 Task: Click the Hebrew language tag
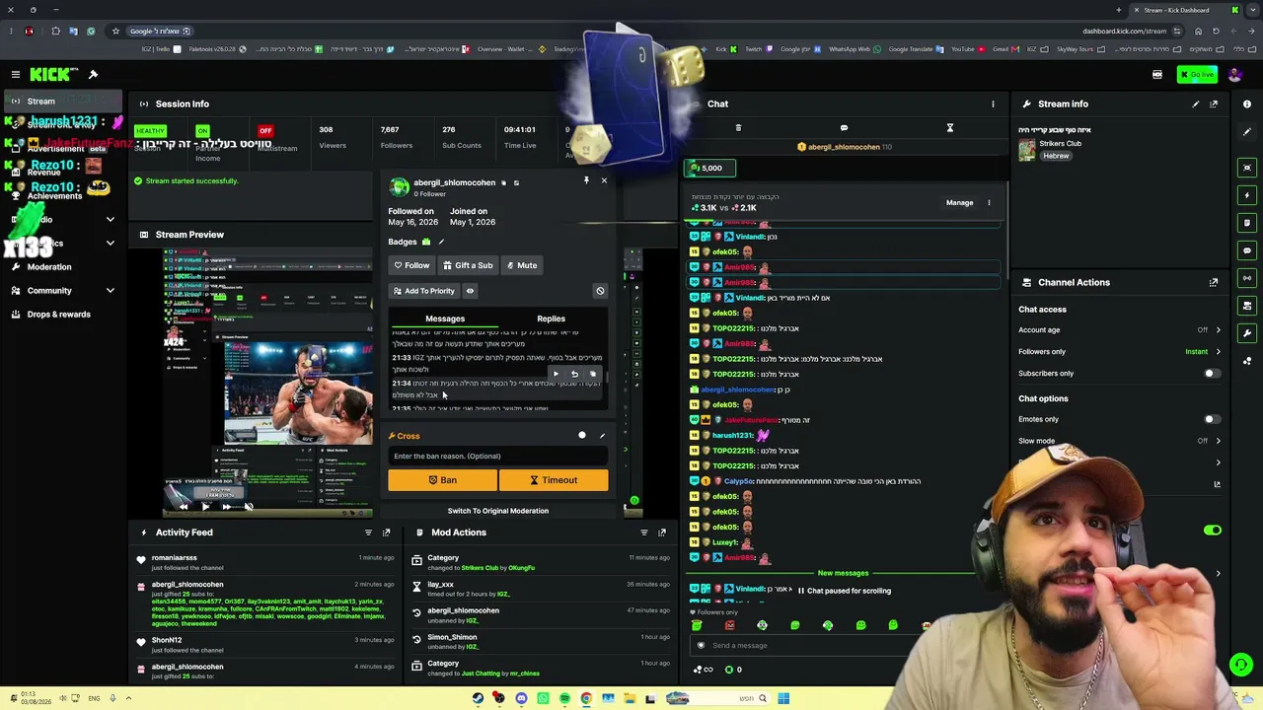pos(1056,156)
